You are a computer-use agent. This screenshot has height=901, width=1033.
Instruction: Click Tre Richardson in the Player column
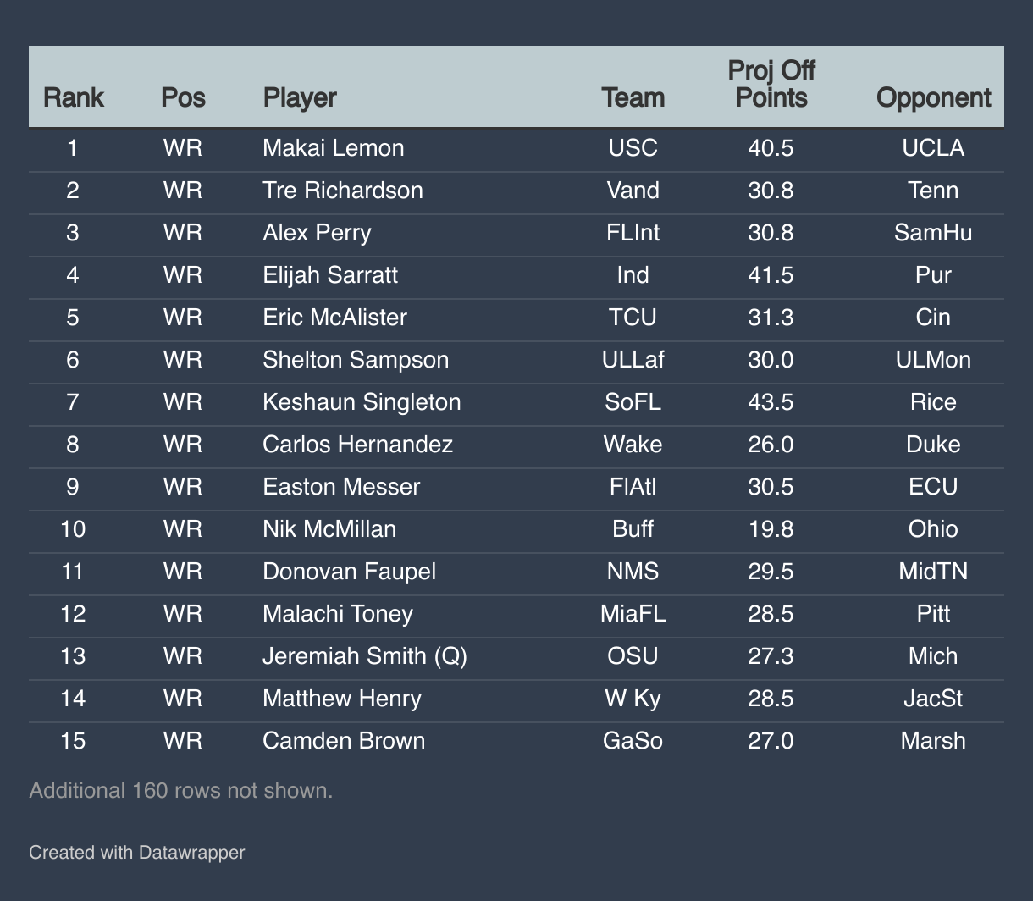point(342,191)
